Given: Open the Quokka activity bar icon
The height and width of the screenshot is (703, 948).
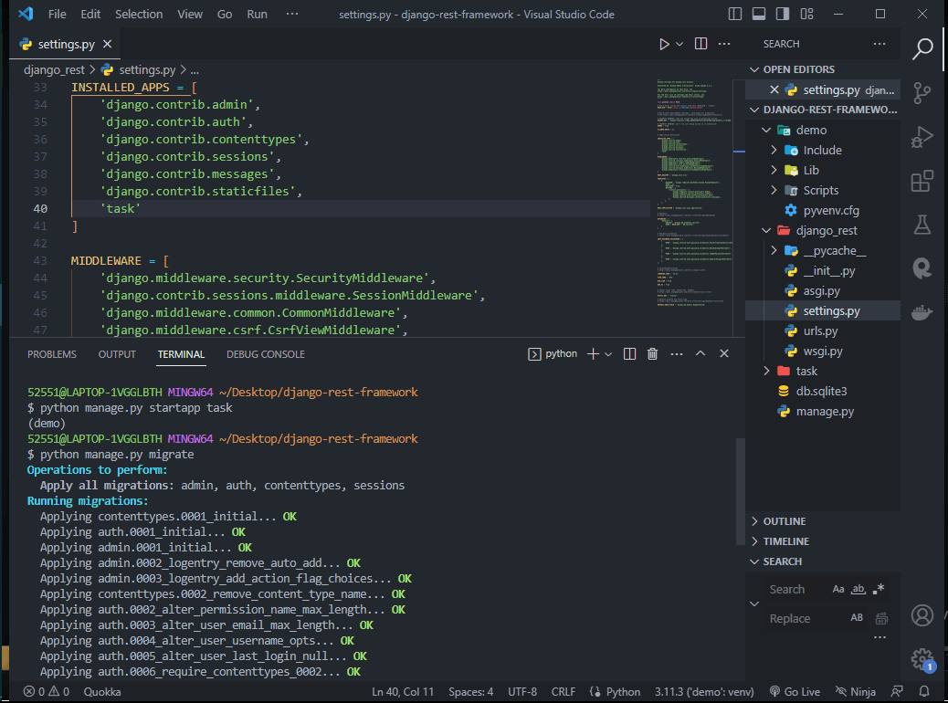Looking at the screenshot, I should 922,268.
